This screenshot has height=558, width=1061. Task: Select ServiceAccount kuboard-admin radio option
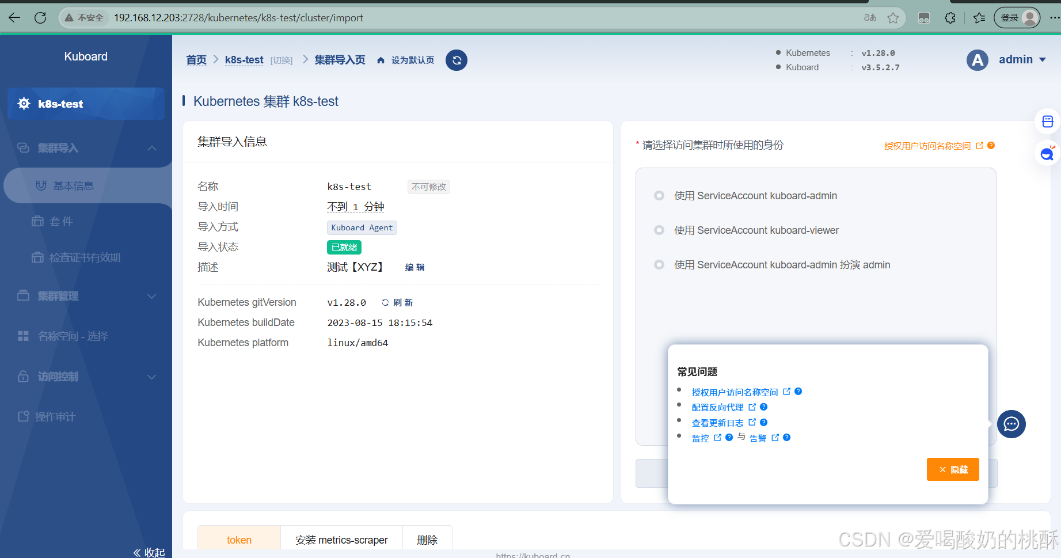pyautogui.click(x=659, y=196)
